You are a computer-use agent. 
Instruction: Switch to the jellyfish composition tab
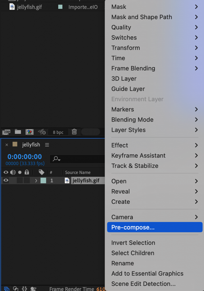tap(31, 145)
